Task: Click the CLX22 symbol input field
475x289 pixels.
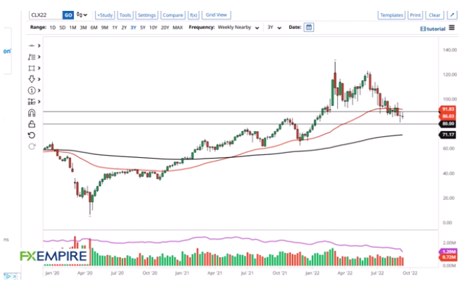Action: [x=46, y=14]
